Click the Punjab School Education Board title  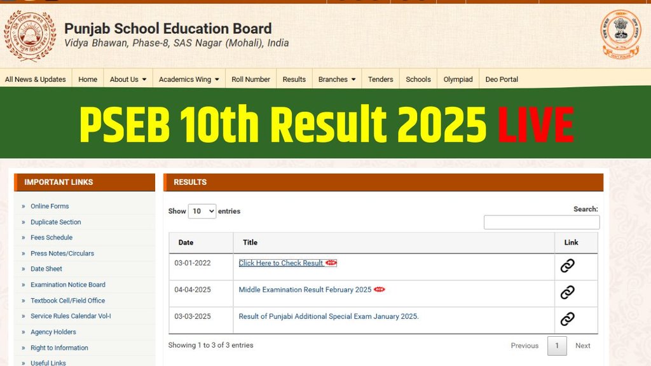point(168,29)
